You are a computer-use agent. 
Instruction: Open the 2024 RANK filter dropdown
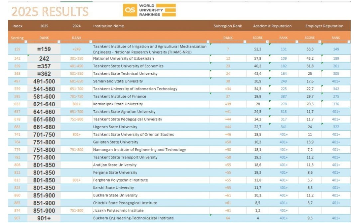(90, 42)
